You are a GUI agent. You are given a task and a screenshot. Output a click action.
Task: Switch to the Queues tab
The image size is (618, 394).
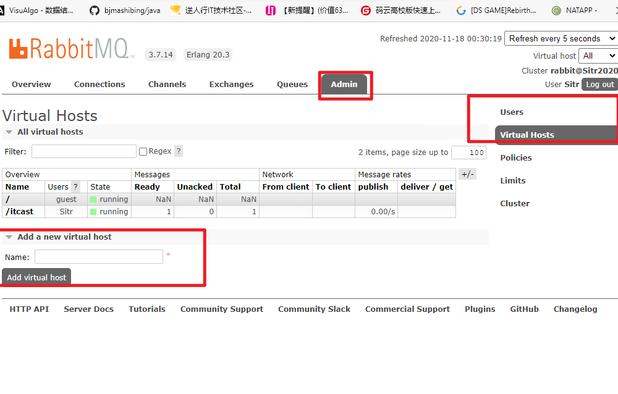(x=292, y=85)
